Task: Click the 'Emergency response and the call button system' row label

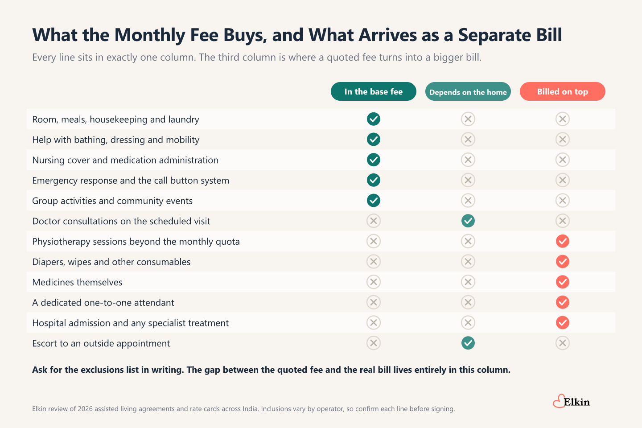Action: (131, 181)
